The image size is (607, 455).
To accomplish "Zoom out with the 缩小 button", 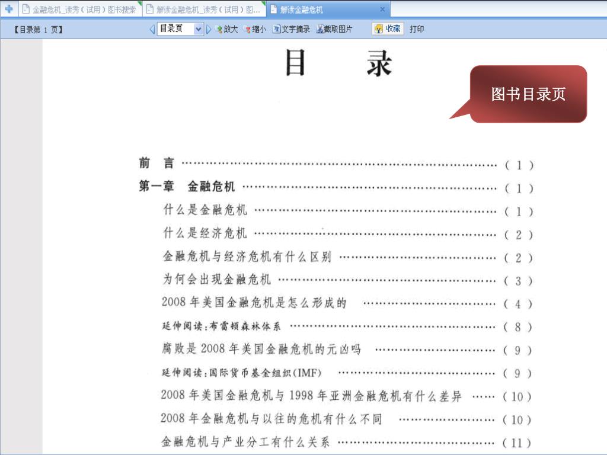I will coord(255,29).
